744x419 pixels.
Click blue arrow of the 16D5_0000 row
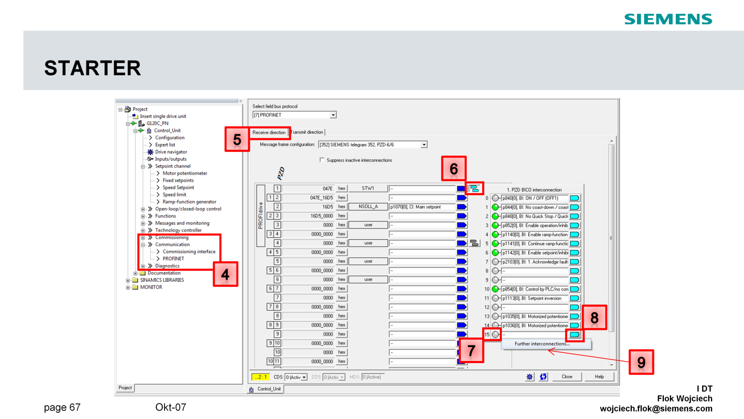tap(462, 216)
